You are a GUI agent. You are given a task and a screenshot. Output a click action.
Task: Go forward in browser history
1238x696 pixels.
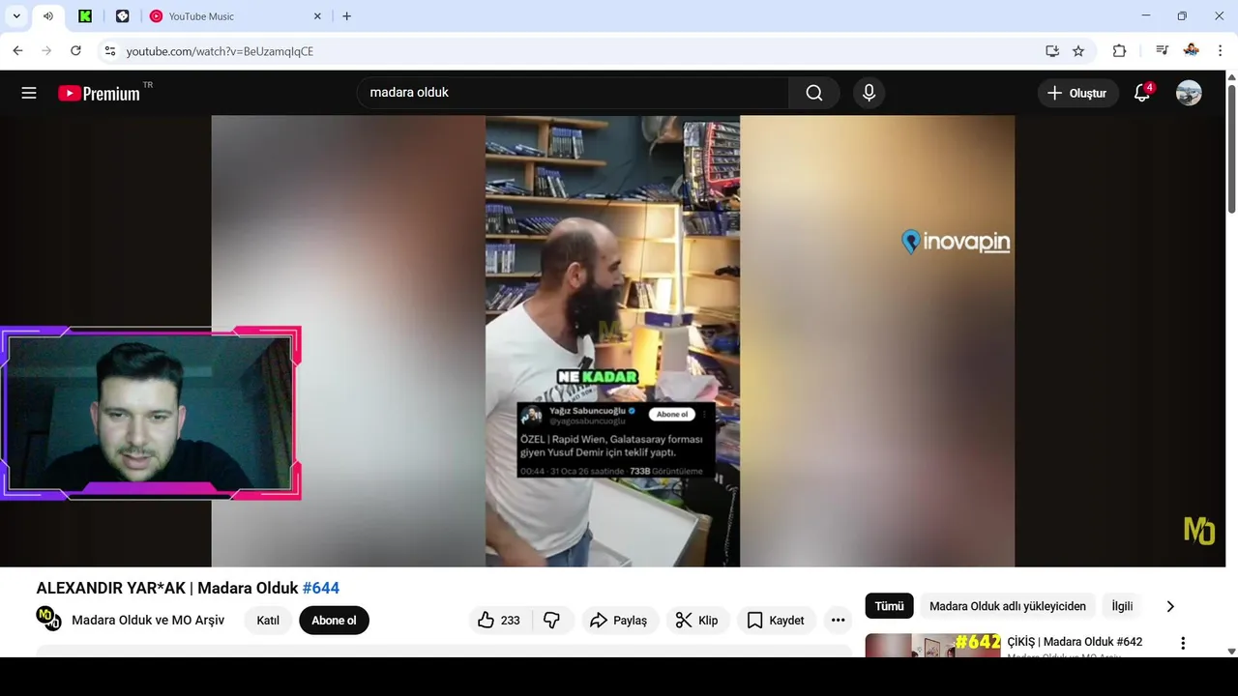[x=46, y=51]
